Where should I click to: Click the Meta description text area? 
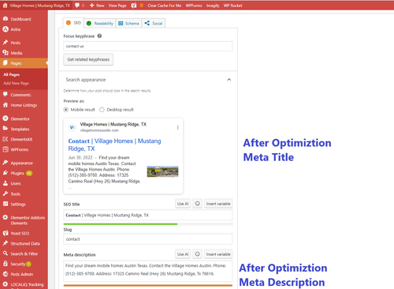[148, 271]
